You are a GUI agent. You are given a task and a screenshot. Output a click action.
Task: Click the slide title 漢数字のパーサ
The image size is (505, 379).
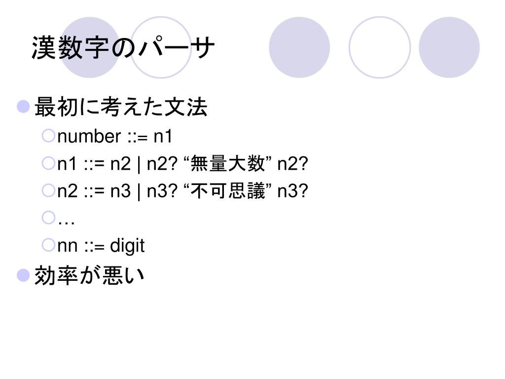[x=123, y=48]
